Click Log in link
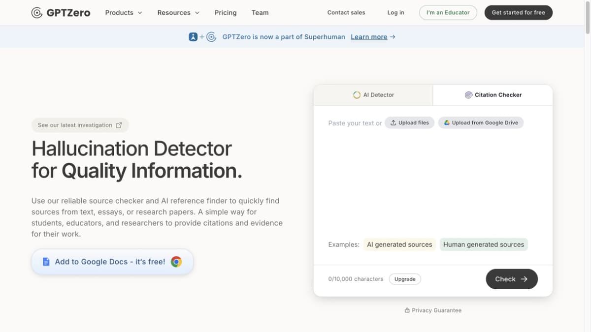 coord(395,13)
